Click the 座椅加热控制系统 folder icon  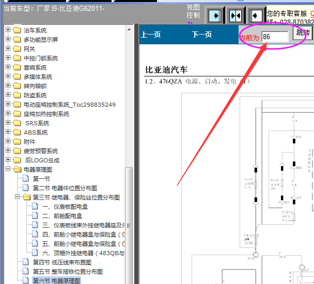tap(17, 114)
